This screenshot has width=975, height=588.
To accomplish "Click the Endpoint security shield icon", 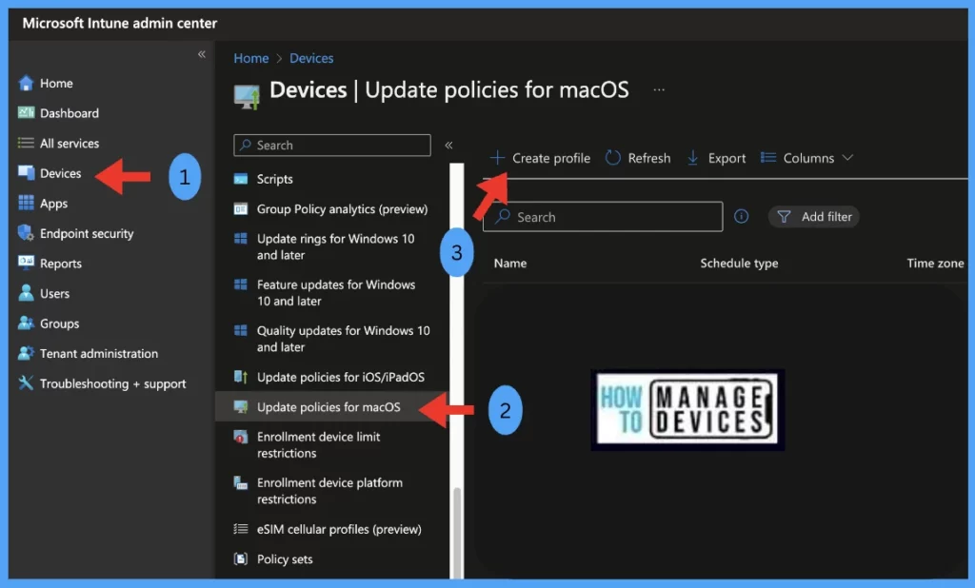I will point(26,233).
